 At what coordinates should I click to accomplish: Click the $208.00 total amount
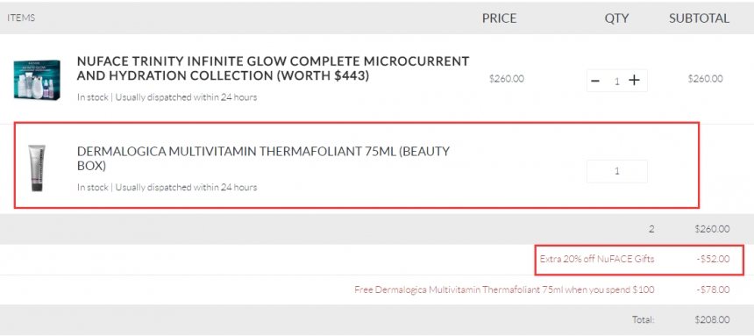pos(712,319)
